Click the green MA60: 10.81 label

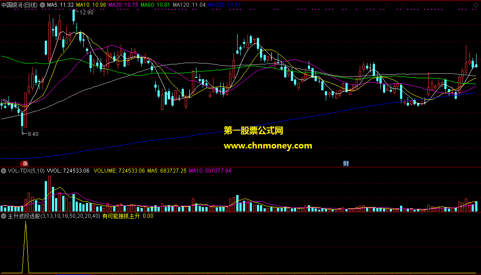coord(155,5)
